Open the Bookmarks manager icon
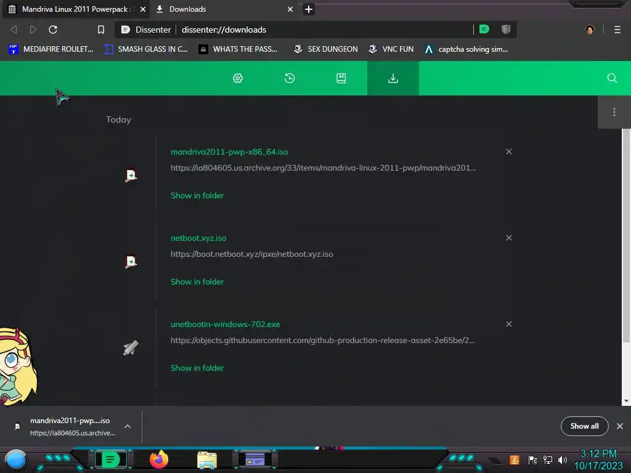The height and width of the screenshot is (473, 631). pyautogui.click(x=341, y=78)
